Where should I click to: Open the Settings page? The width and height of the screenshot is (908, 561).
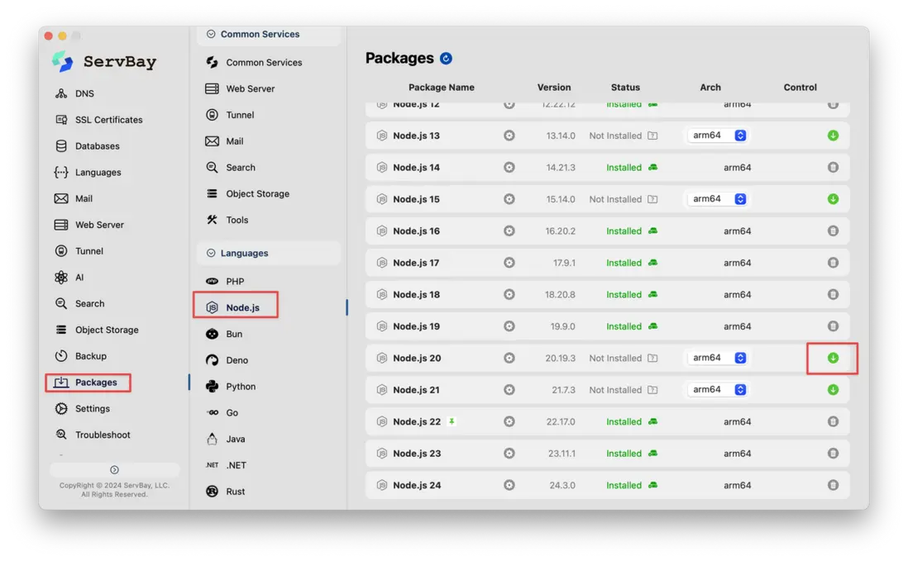click(x=92, y=409)
